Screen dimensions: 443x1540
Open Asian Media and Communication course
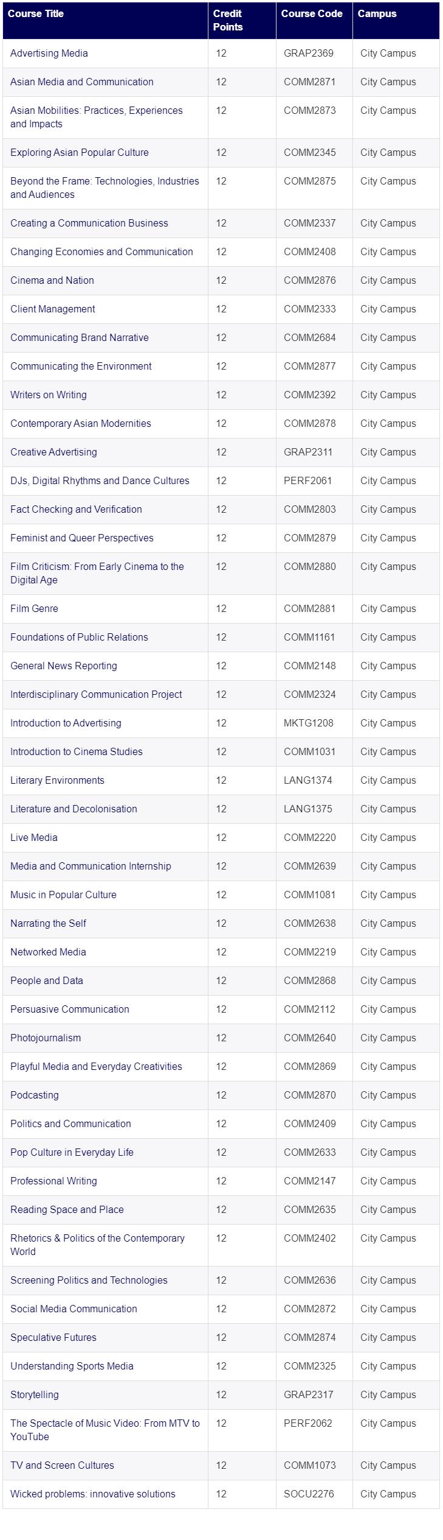[82, 82]
